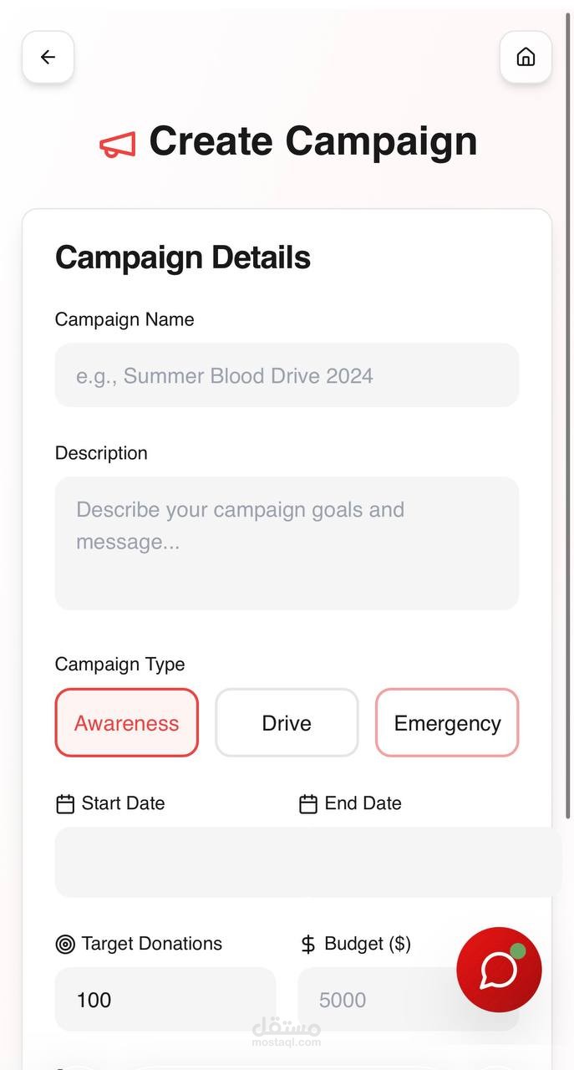Image resolution: width=574 pixels, height=1070 pixels.
Task: Open the End Date picker field
Action: (418, 862)
